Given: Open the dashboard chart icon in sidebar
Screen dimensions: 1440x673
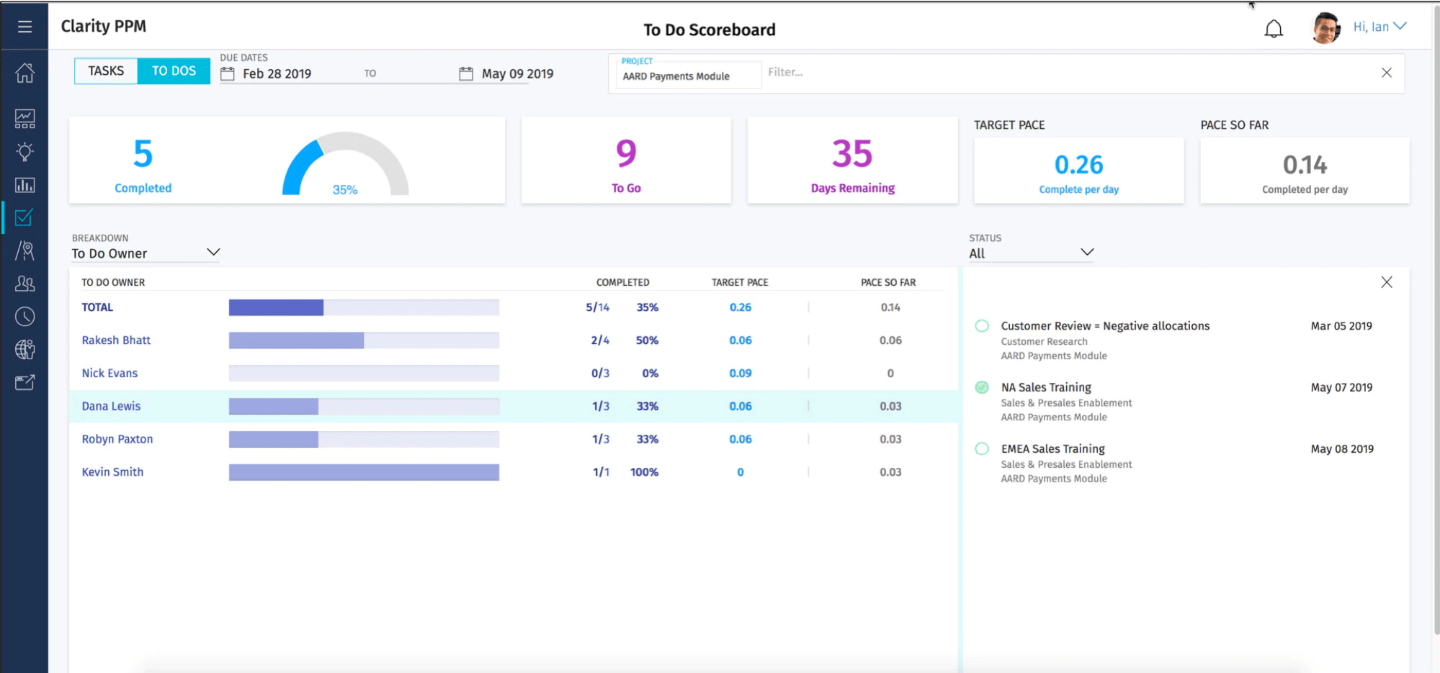Looking at the screenshot, I should (24, 119).
